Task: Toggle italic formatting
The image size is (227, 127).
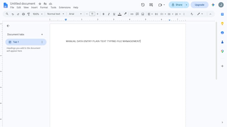Action: click(109, 14)
